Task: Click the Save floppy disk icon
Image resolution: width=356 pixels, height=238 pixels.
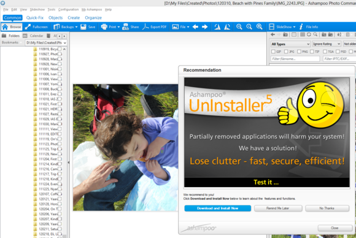Action: coord(83,27)
